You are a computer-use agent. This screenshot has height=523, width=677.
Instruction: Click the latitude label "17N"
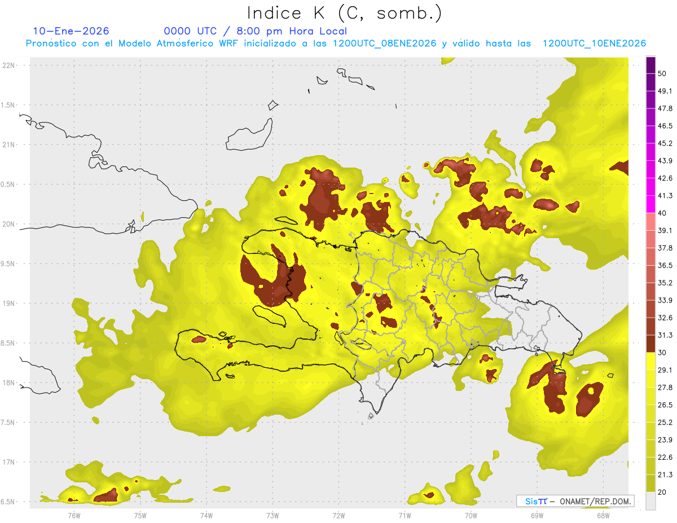click(9, 462)
